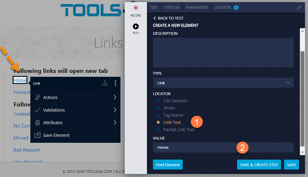Collapse the panel with the shrink arrows icon

(299, 7)
